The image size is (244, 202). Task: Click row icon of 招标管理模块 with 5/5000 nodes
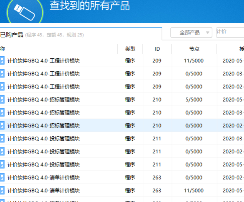[x=2, y=99]
